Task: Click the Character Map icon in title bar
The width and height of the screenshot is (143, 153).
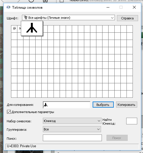Action: click(x=8, y=7)
